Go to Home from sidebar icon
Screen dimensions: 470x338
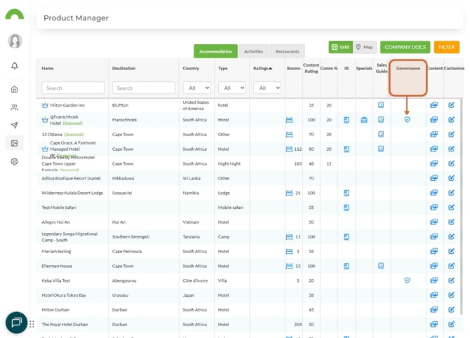(x=15, y=89)
